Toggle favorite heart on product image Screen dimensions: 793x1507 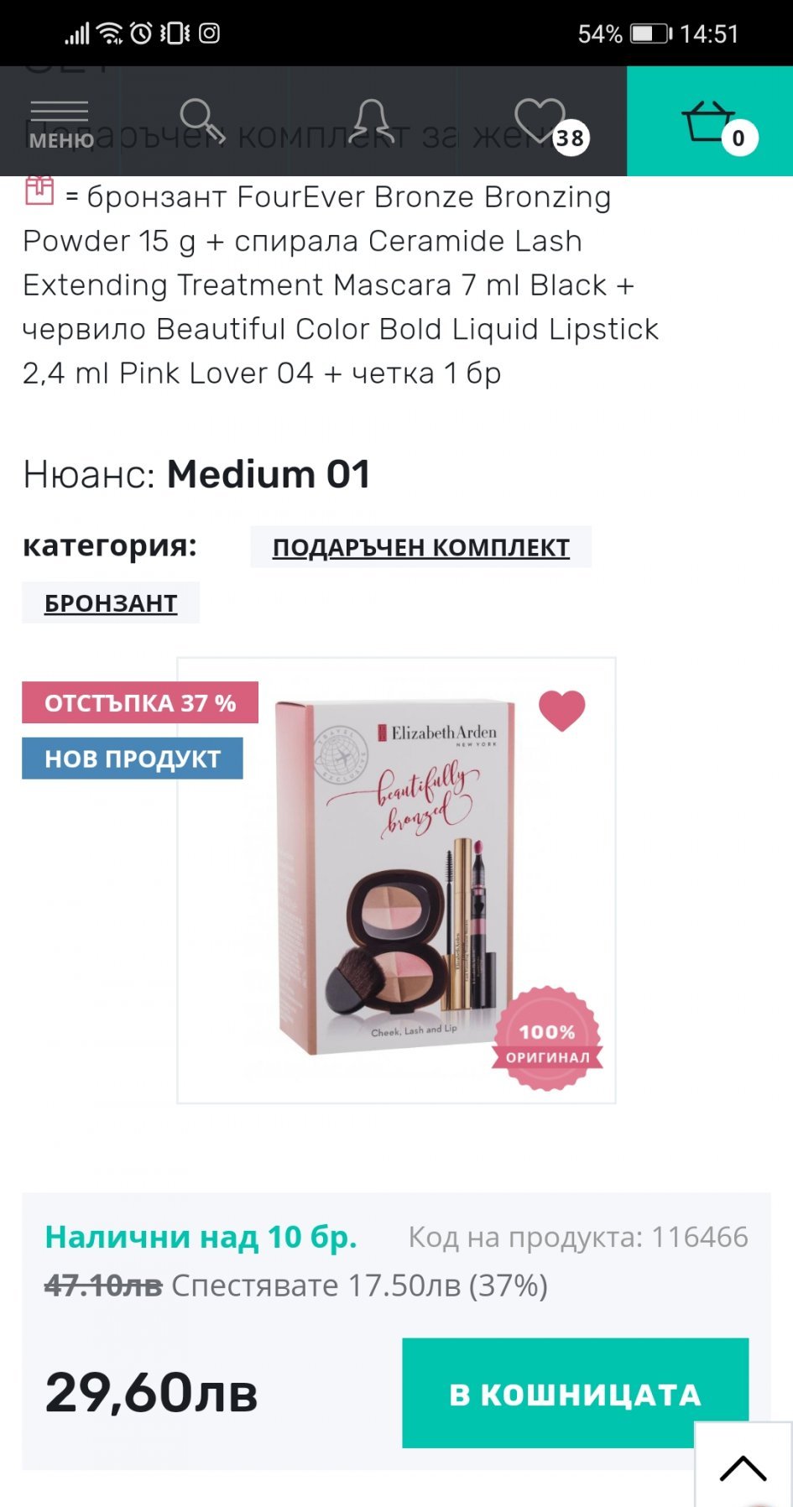click(x=561, y=710)
